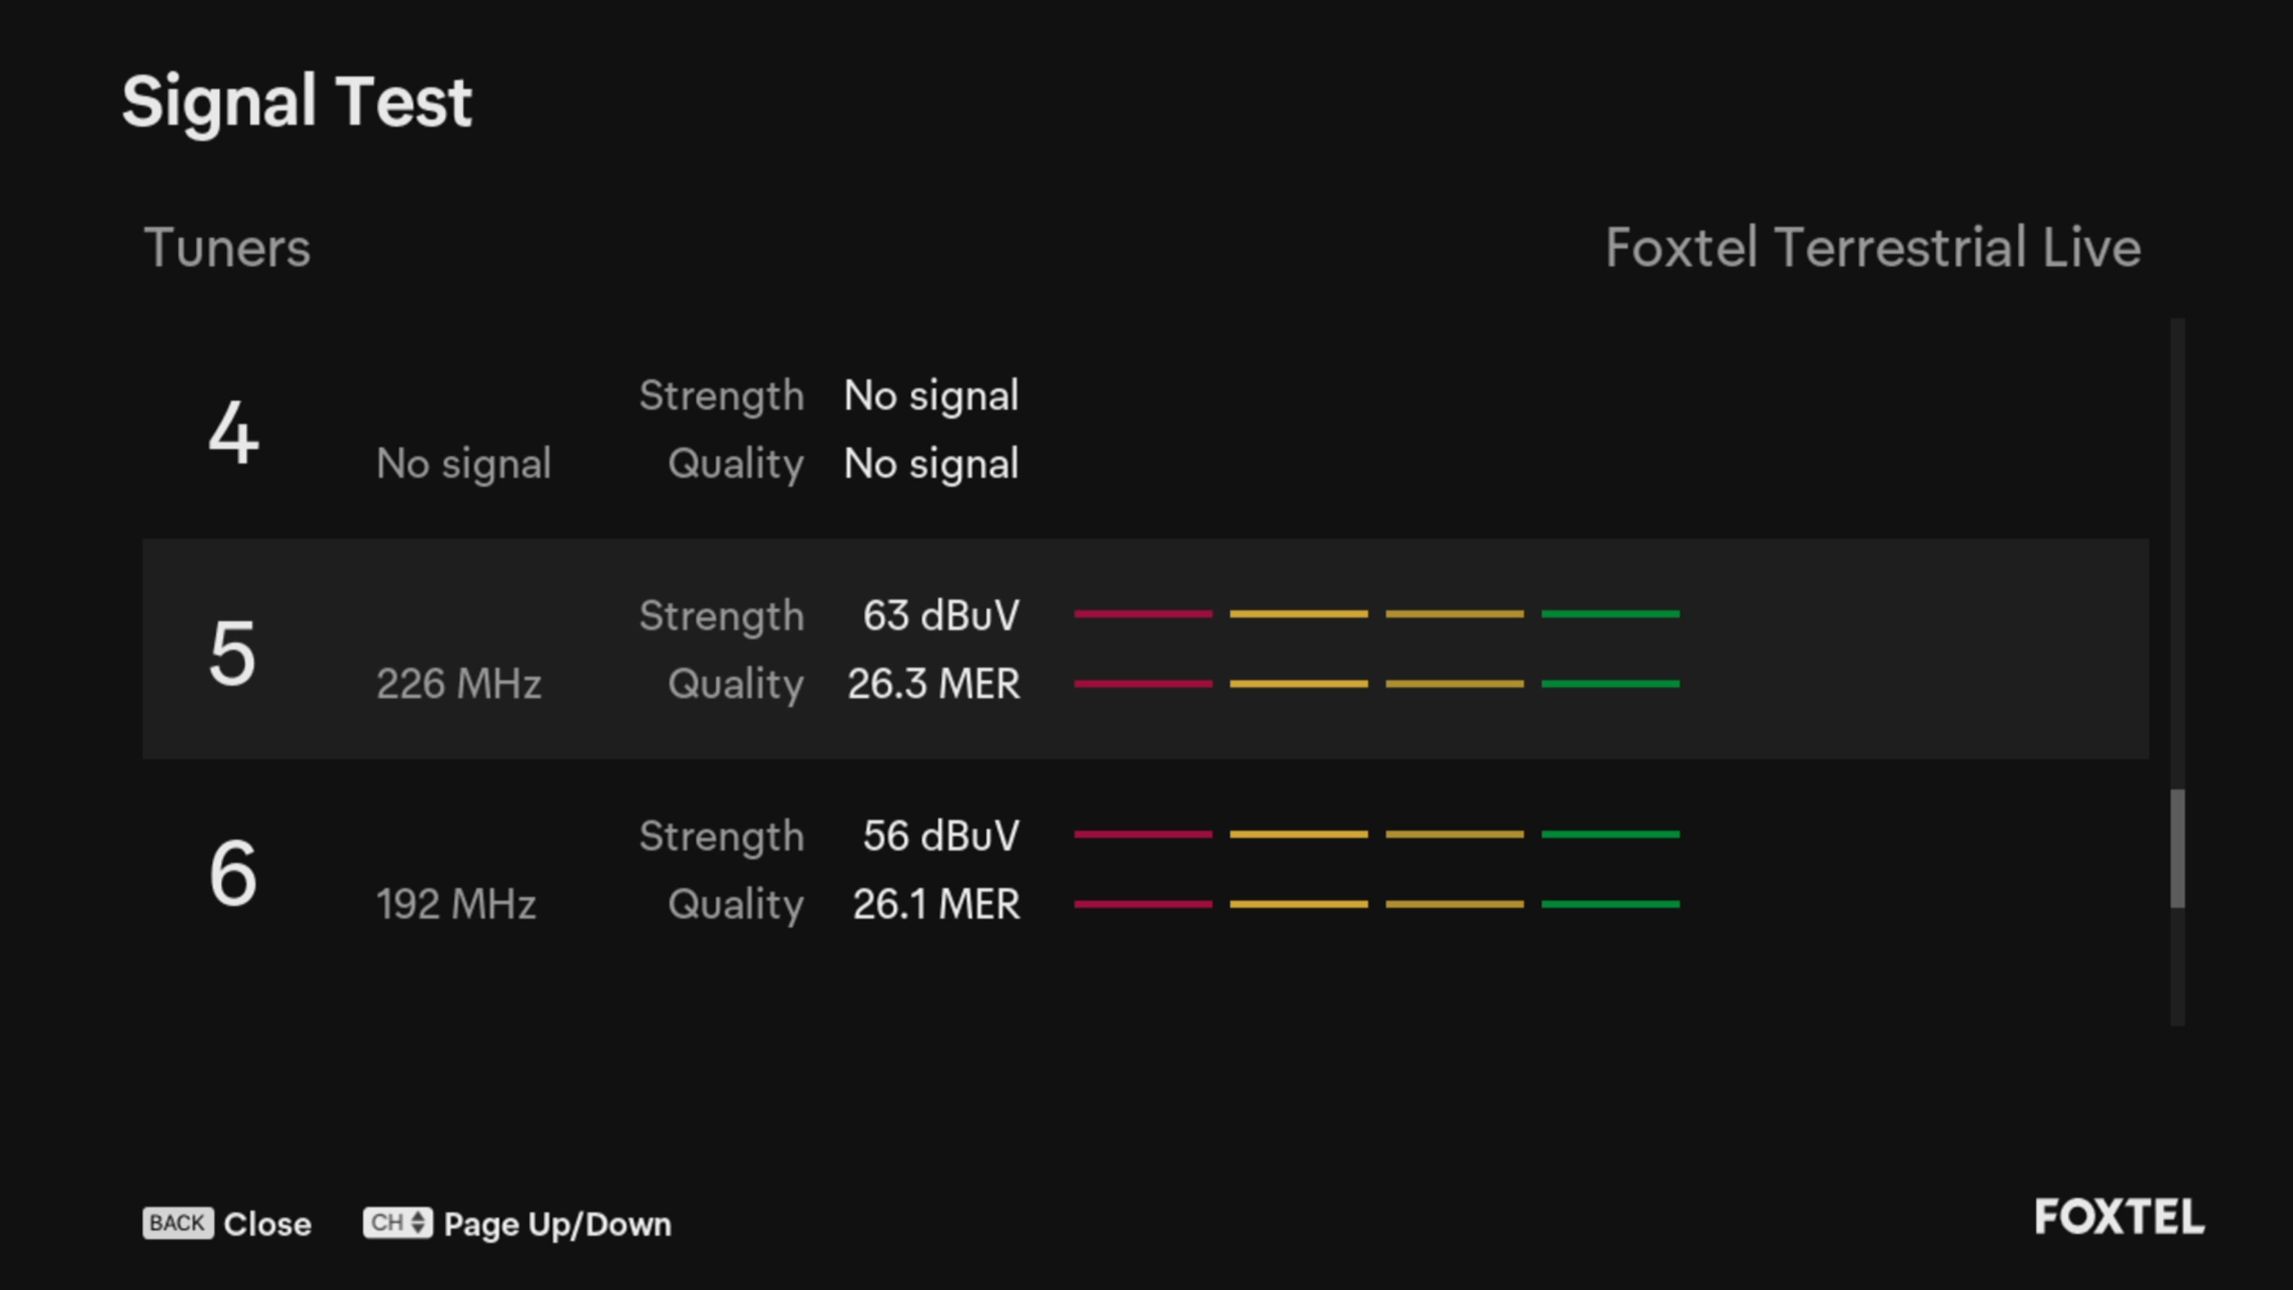Viewport: 2293px width, 1290px height.
Task: Click the vertical scrollbar thumb
Action: pyautogui.click(x=2177, y=847)
